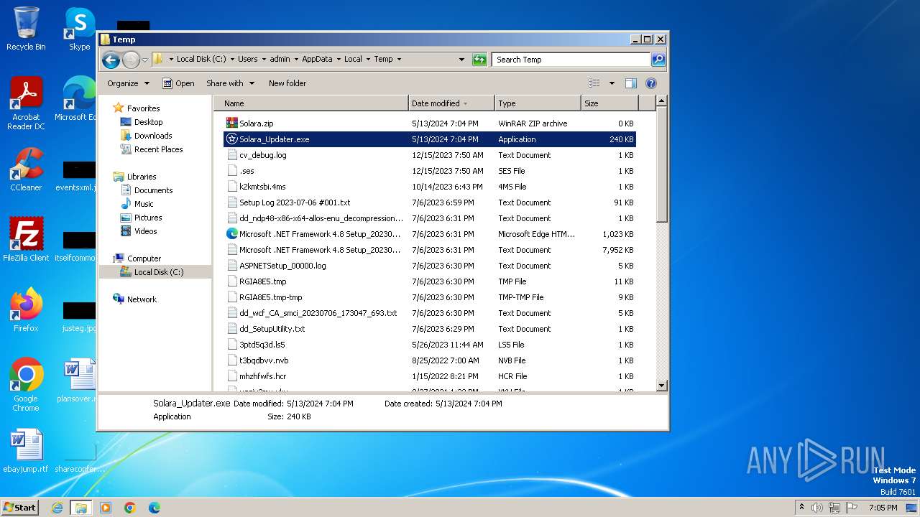The height and width of the screenshot is (517, 920).
Task: Select Setup Log 2023-07-06 #001.txt
Action: (x=295, y=202)
